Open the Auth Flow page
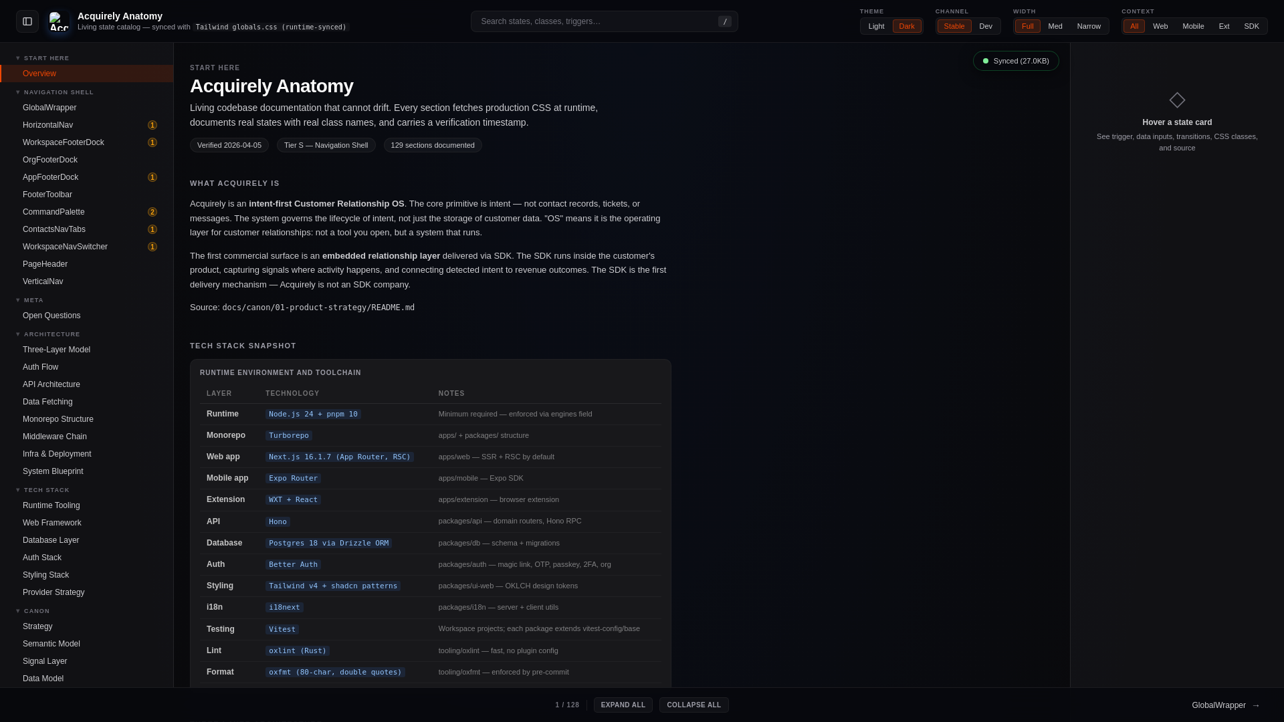The height and width of the screenshot is (722, 1284). pyautogui.click(x=87, y=367)
